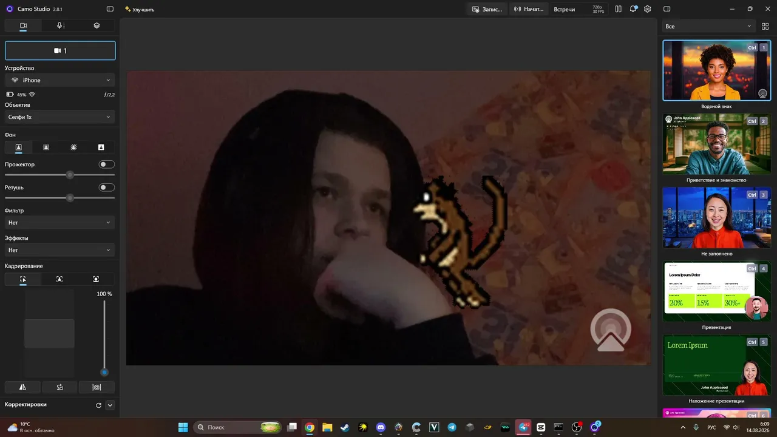Image resolution: width=777 pixels, height=437 pixels.
Task: Switch to the microphone settings tab
Action: (x=60, y=25)
